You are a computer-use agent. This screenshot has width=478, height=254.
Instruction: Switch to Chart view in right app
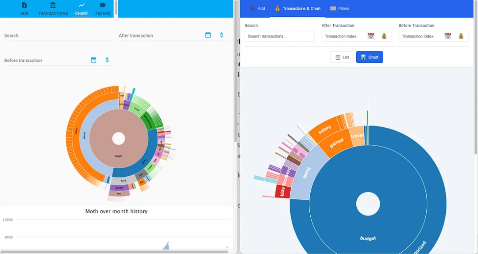(x=370, y=57)
